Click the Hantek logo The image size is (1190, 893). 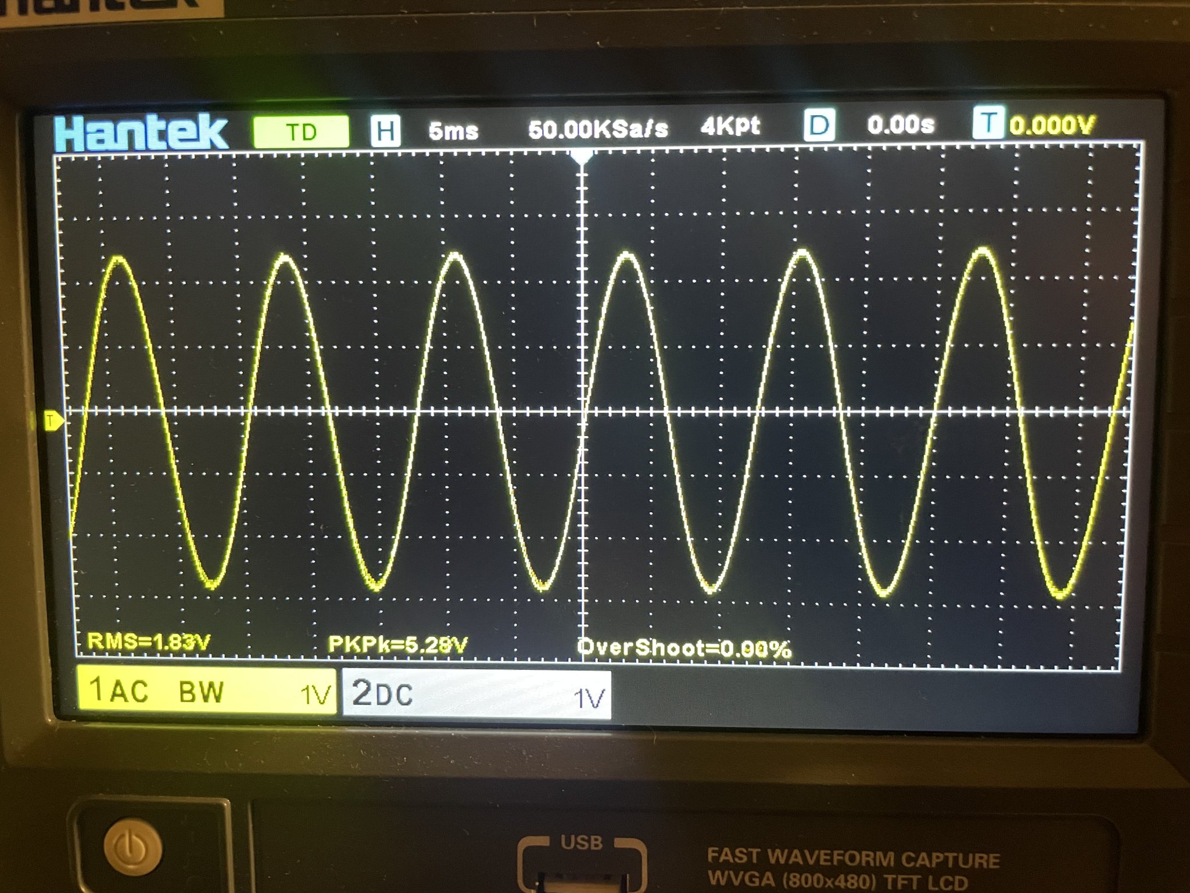pos(141,133)
